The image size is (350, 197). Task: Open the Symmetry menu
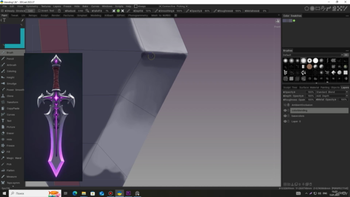click(x=32, y=6)
